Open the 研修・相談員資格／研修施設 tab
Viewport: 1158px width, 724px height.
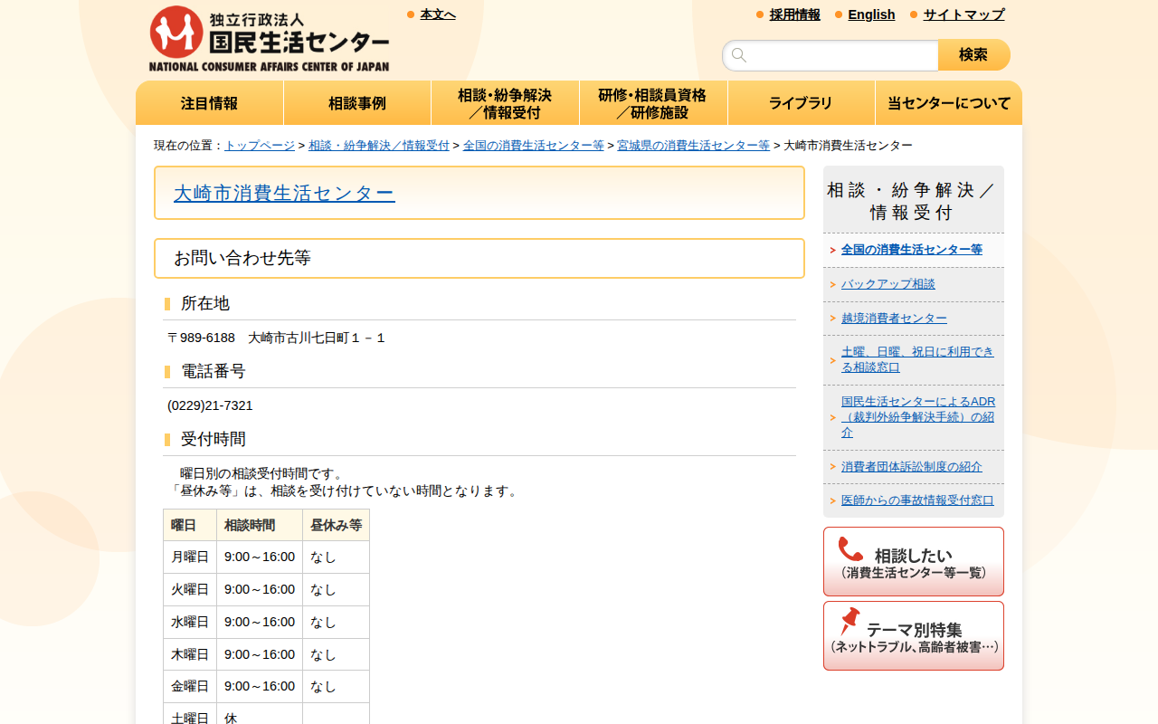[x=653, y=102]
